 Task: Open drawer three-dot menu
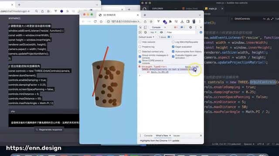[140, 136]
